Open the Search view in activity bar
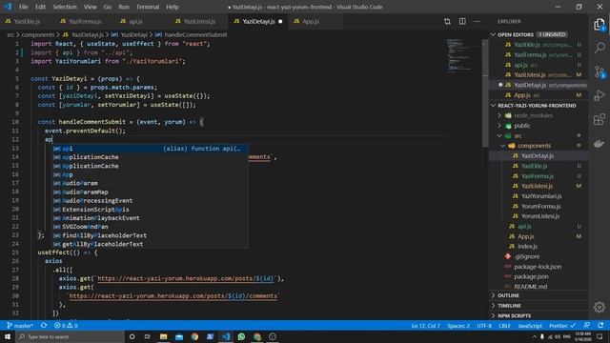The width and height of the screenshot is (610, 343). point(600,48)
